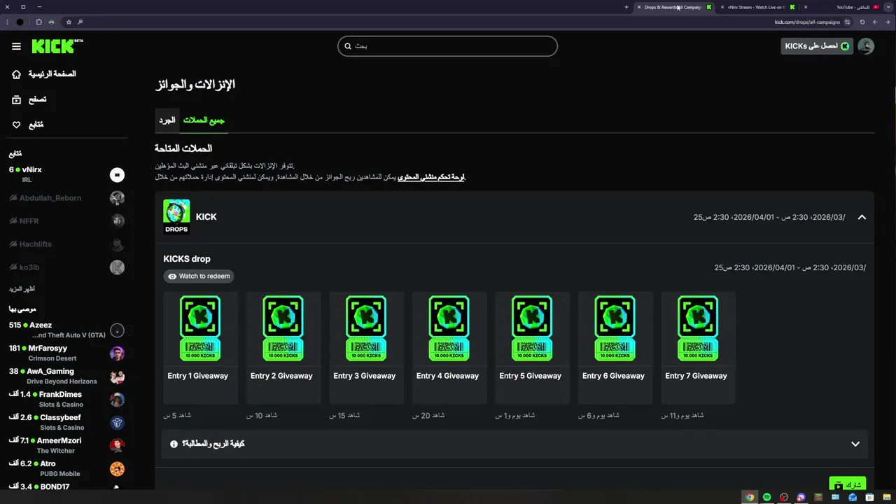Screen dimensions: 896x504
Task: Switch to vNirx Stream browser tab
Action: tap(758, 7)
